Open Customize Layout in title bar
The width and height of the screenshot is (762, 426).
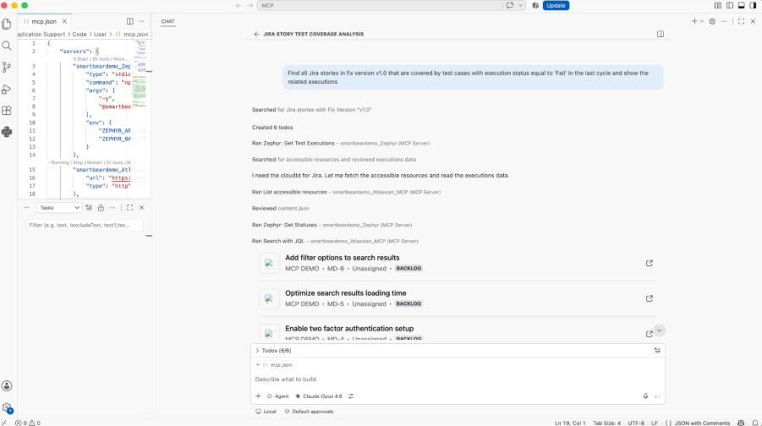point(718,5)
